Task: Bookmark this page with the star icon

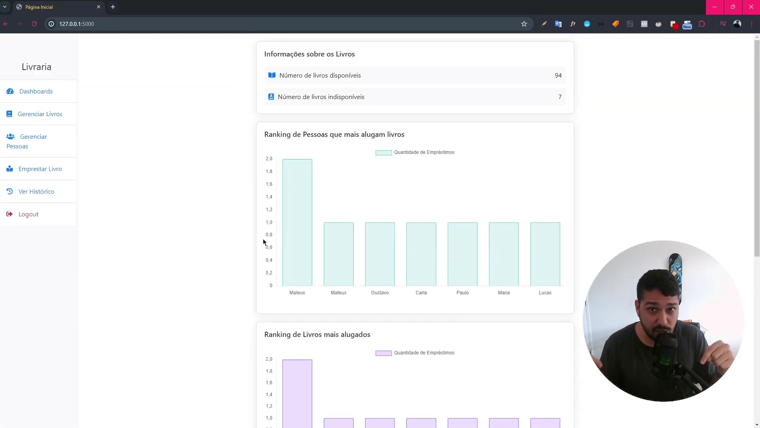Action: point(524,24)
